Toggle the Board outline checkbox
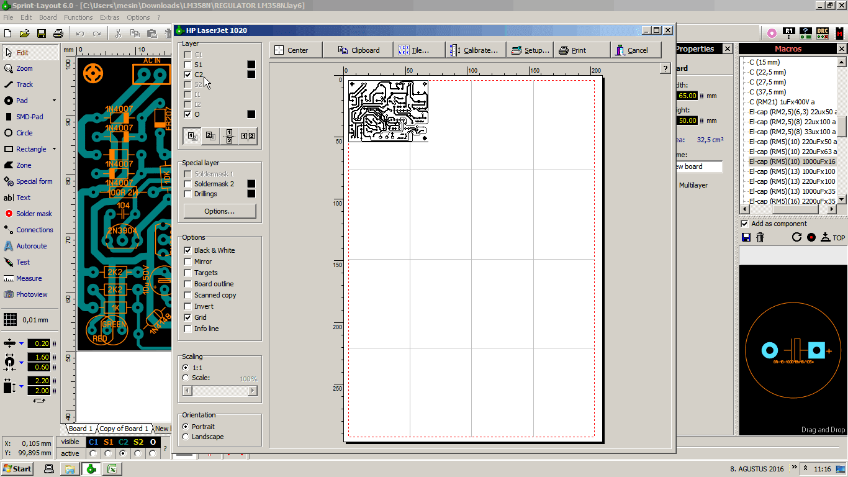This screenshot has width=848, height=477. [188, 284]
